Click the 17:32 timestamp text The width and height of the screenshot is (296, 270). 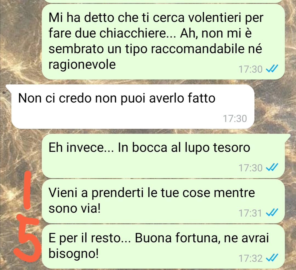coord(251,258)
